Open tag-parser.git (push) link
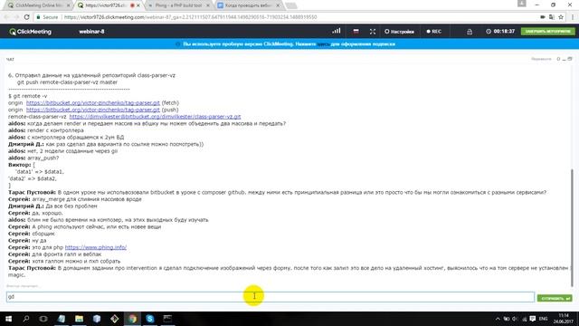579x326 pixels. (x=92, y=110)
